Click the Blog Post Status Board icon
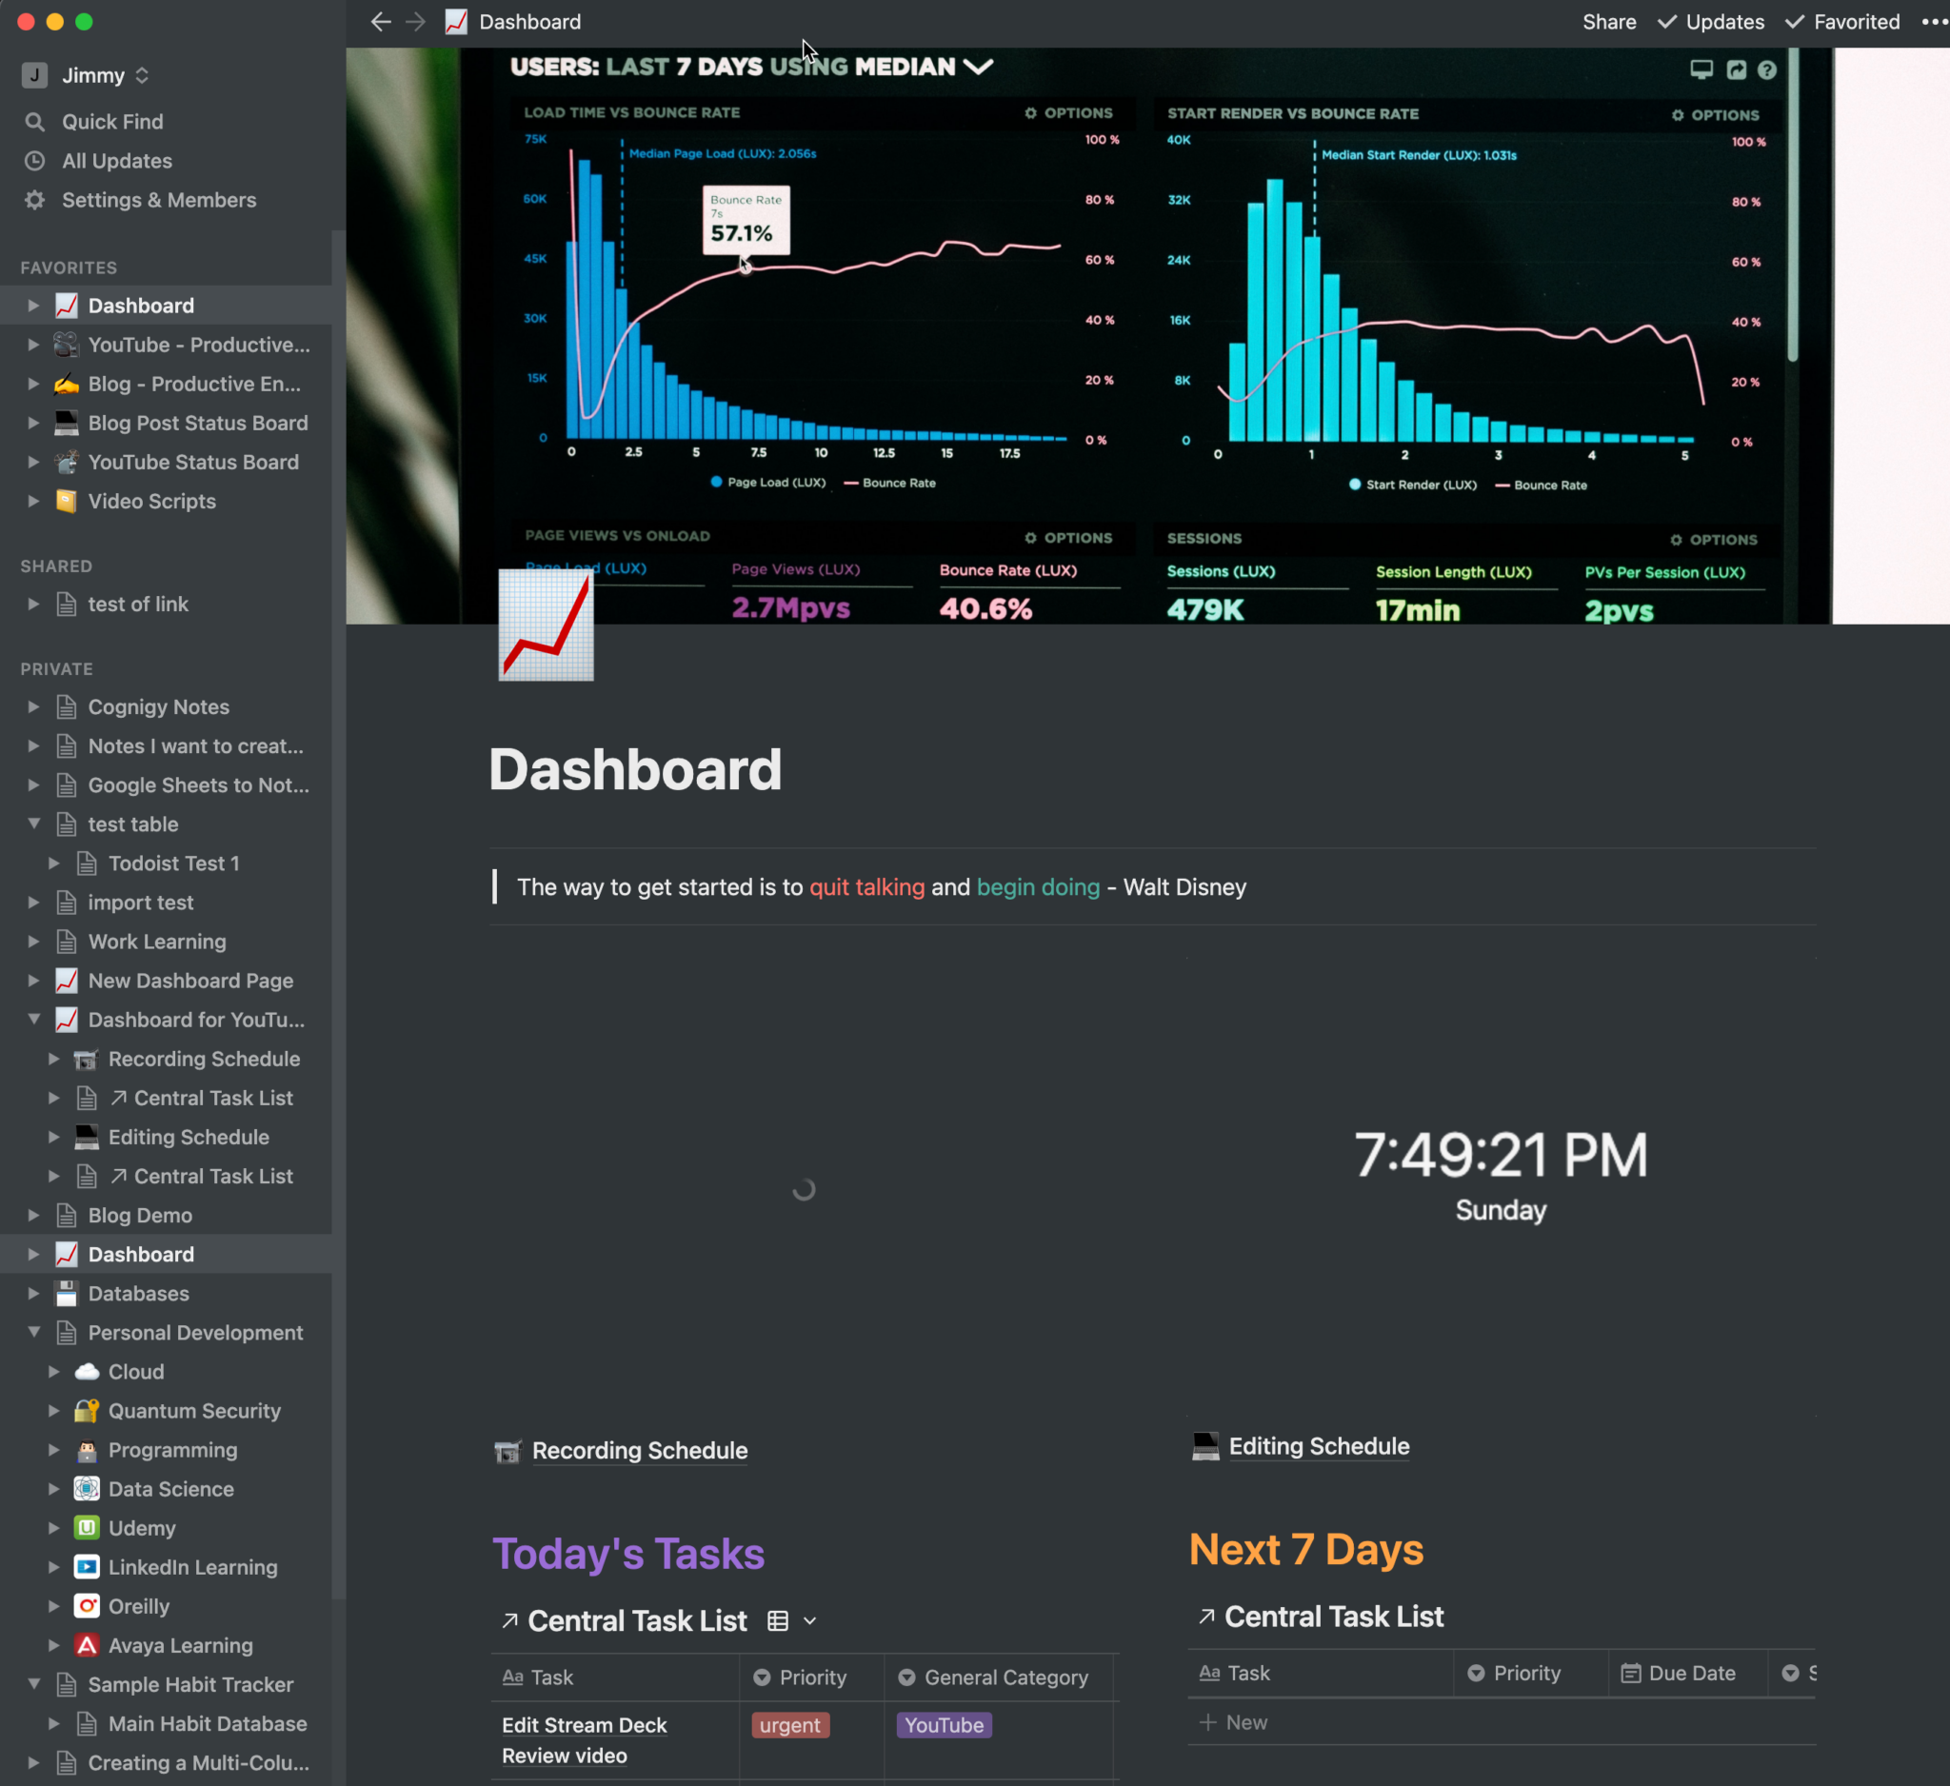The image size is (1950, 1786). [67, 421]
